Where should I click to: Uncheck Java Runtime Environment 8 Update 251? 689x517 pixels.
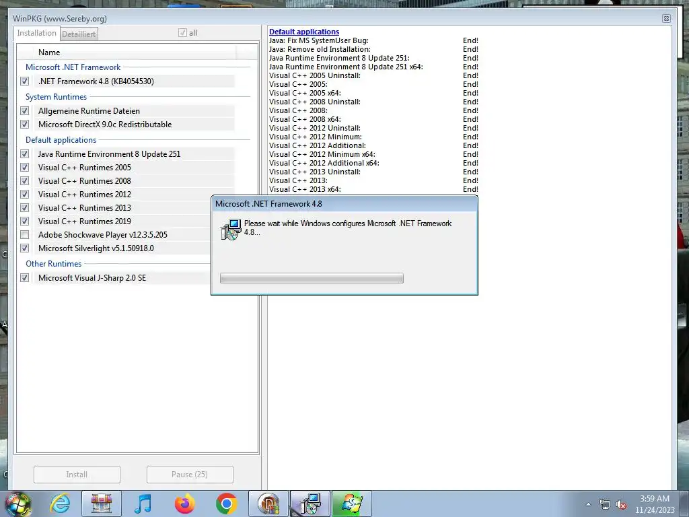tap(25, 154)
